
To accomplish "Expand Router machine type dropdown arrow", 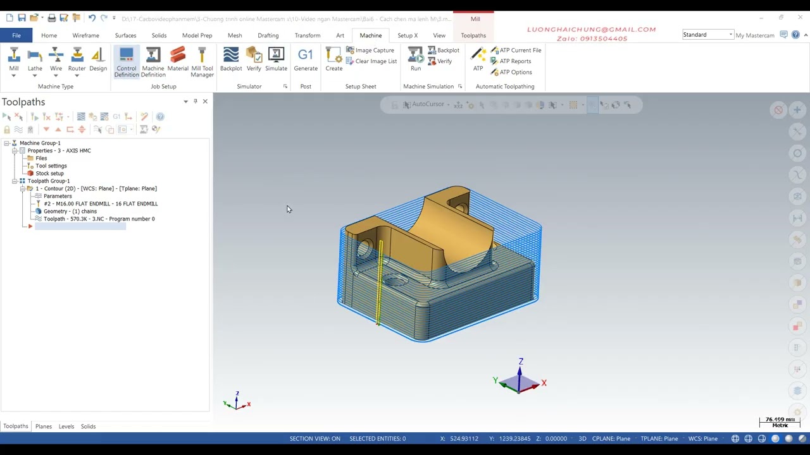I will coord(77,76).
